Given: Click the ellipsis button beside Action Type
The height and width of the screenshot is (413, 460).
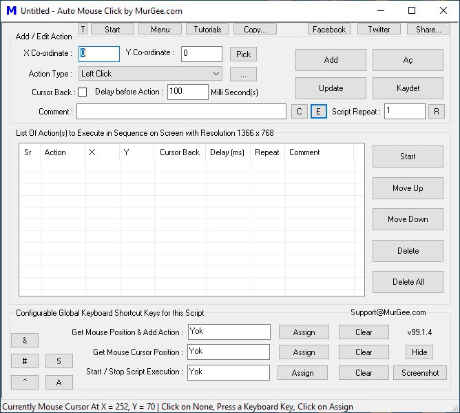Looking at the screenshot, I should 243,74.
